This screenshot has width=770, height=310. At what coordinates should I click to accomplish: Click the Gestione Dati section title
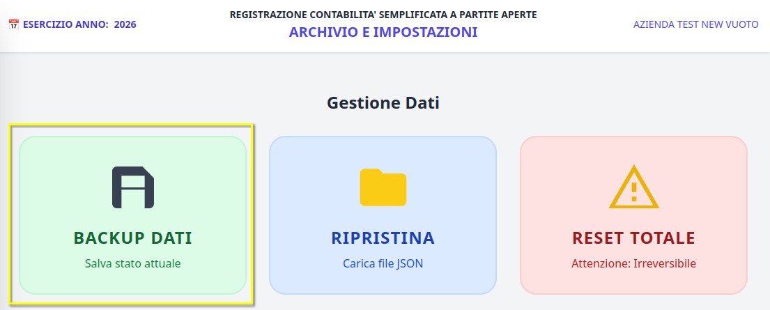coord(383,103)
